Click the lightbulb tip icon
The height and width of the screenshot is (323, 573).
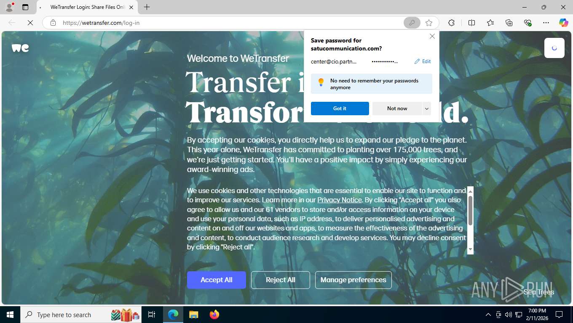point(321,82)
